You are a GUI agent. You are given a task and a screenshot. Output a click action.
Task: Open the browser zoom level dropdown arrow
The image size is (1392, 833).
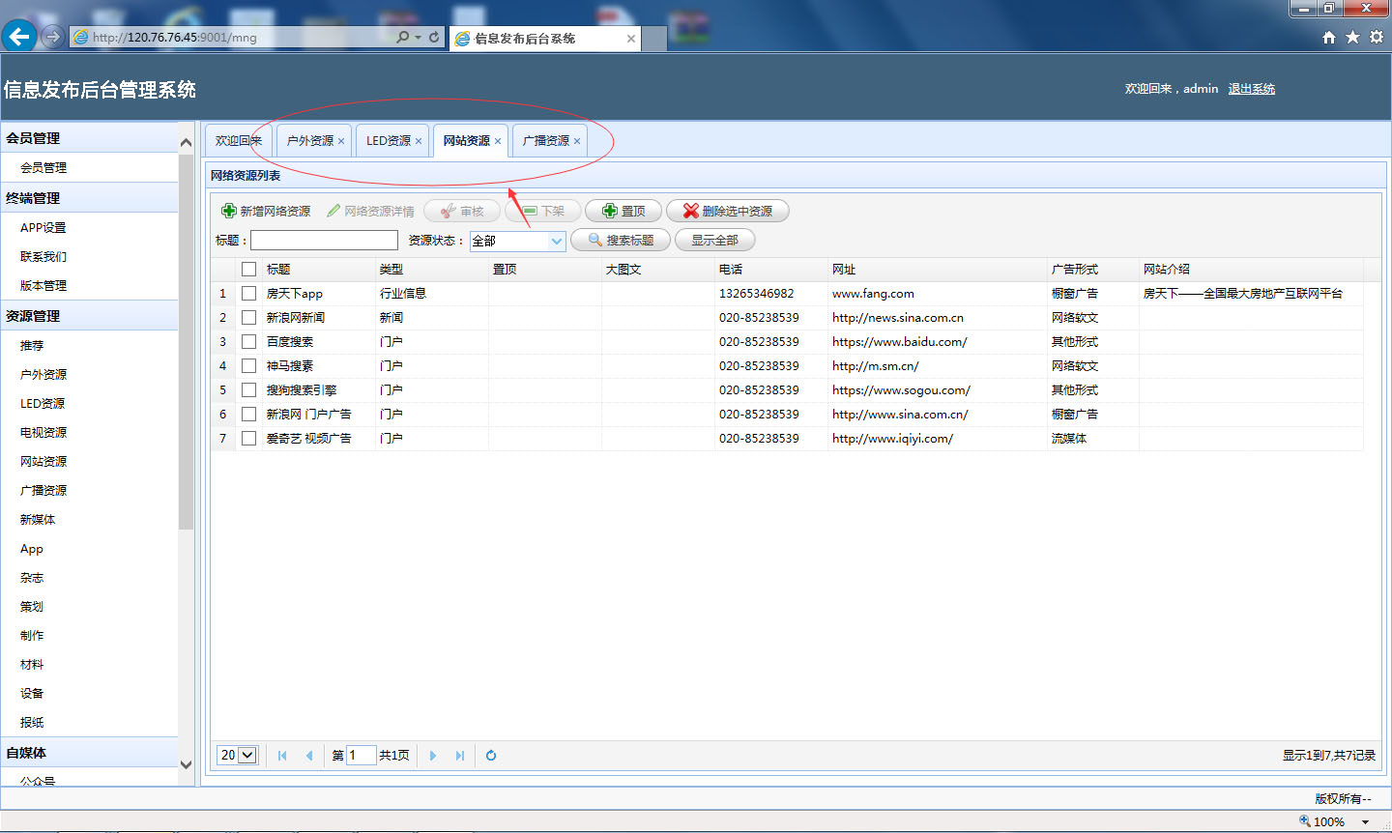1365,822
